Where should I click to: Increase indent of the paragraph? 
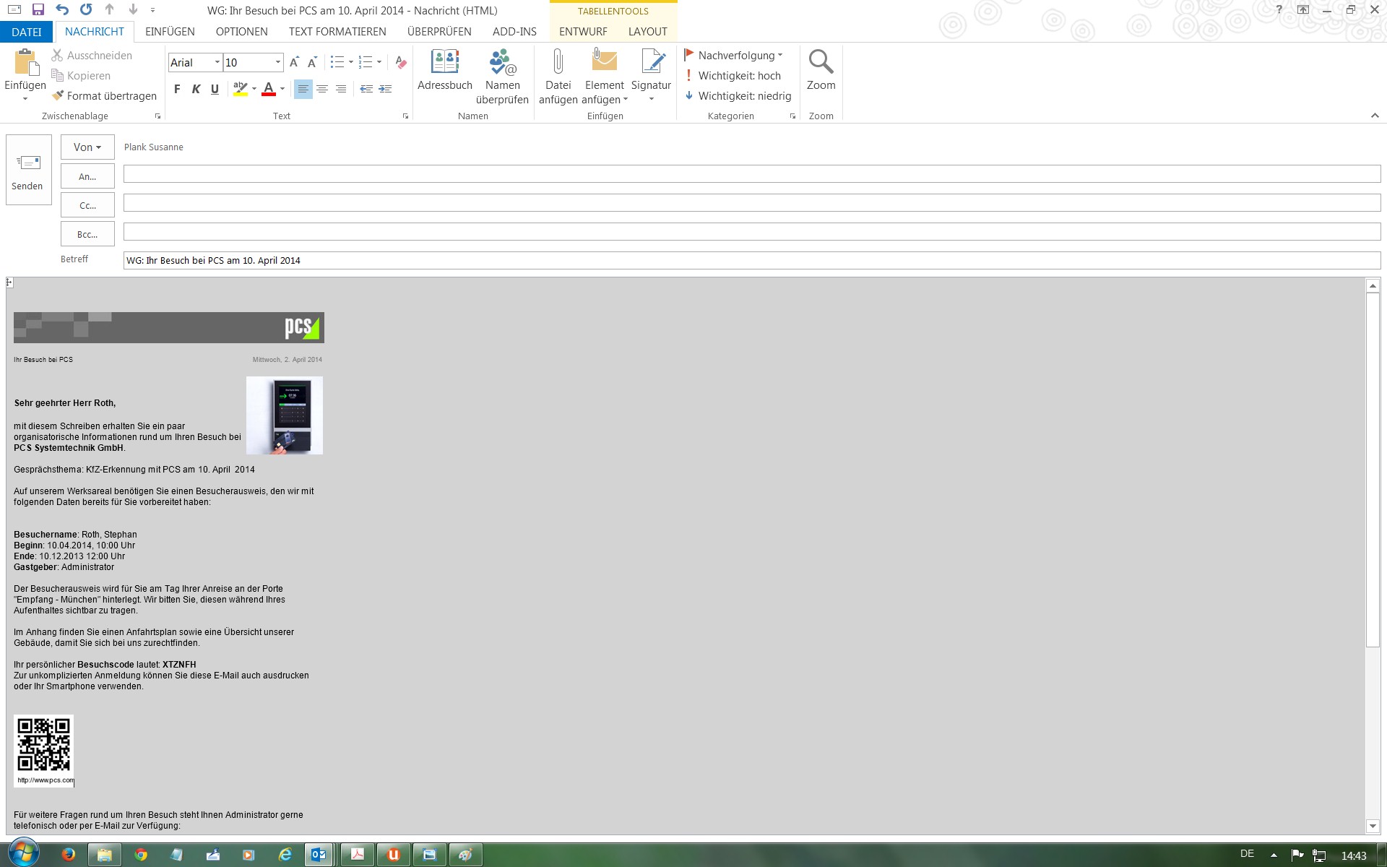coord(385,89)
